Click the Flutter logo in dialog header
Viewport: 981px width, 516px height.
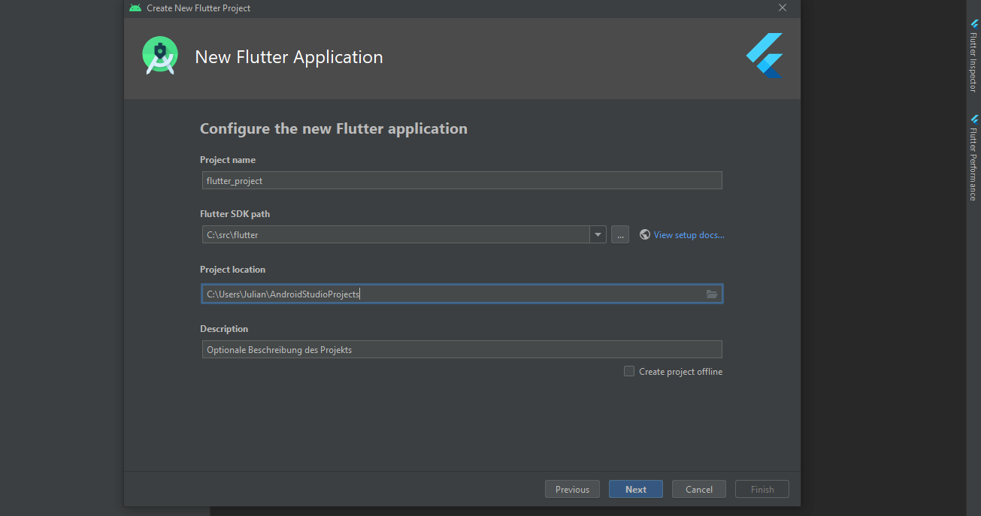tap(765, 56)
